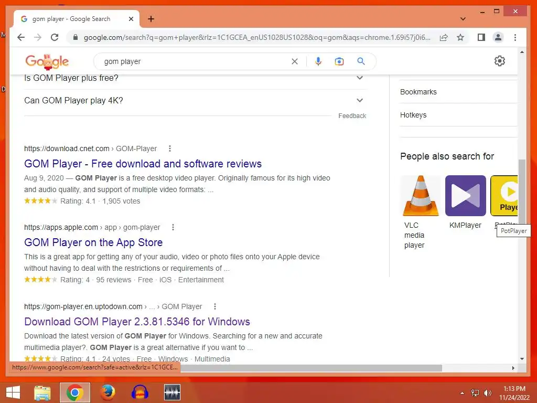The image size is (537, 403).
Task: Launch Firefox from the taskbar
Action: [x=108, y=393]
